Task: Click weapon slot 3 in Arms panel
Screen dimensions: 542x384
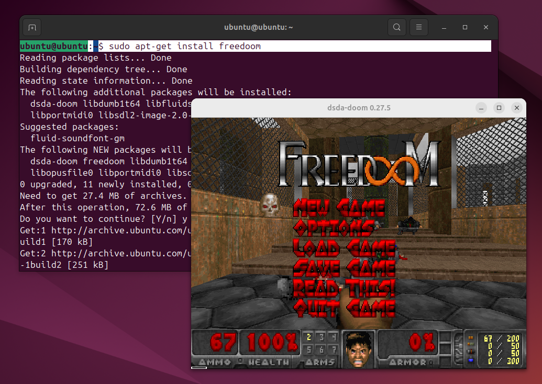Action: pos(321,337)
